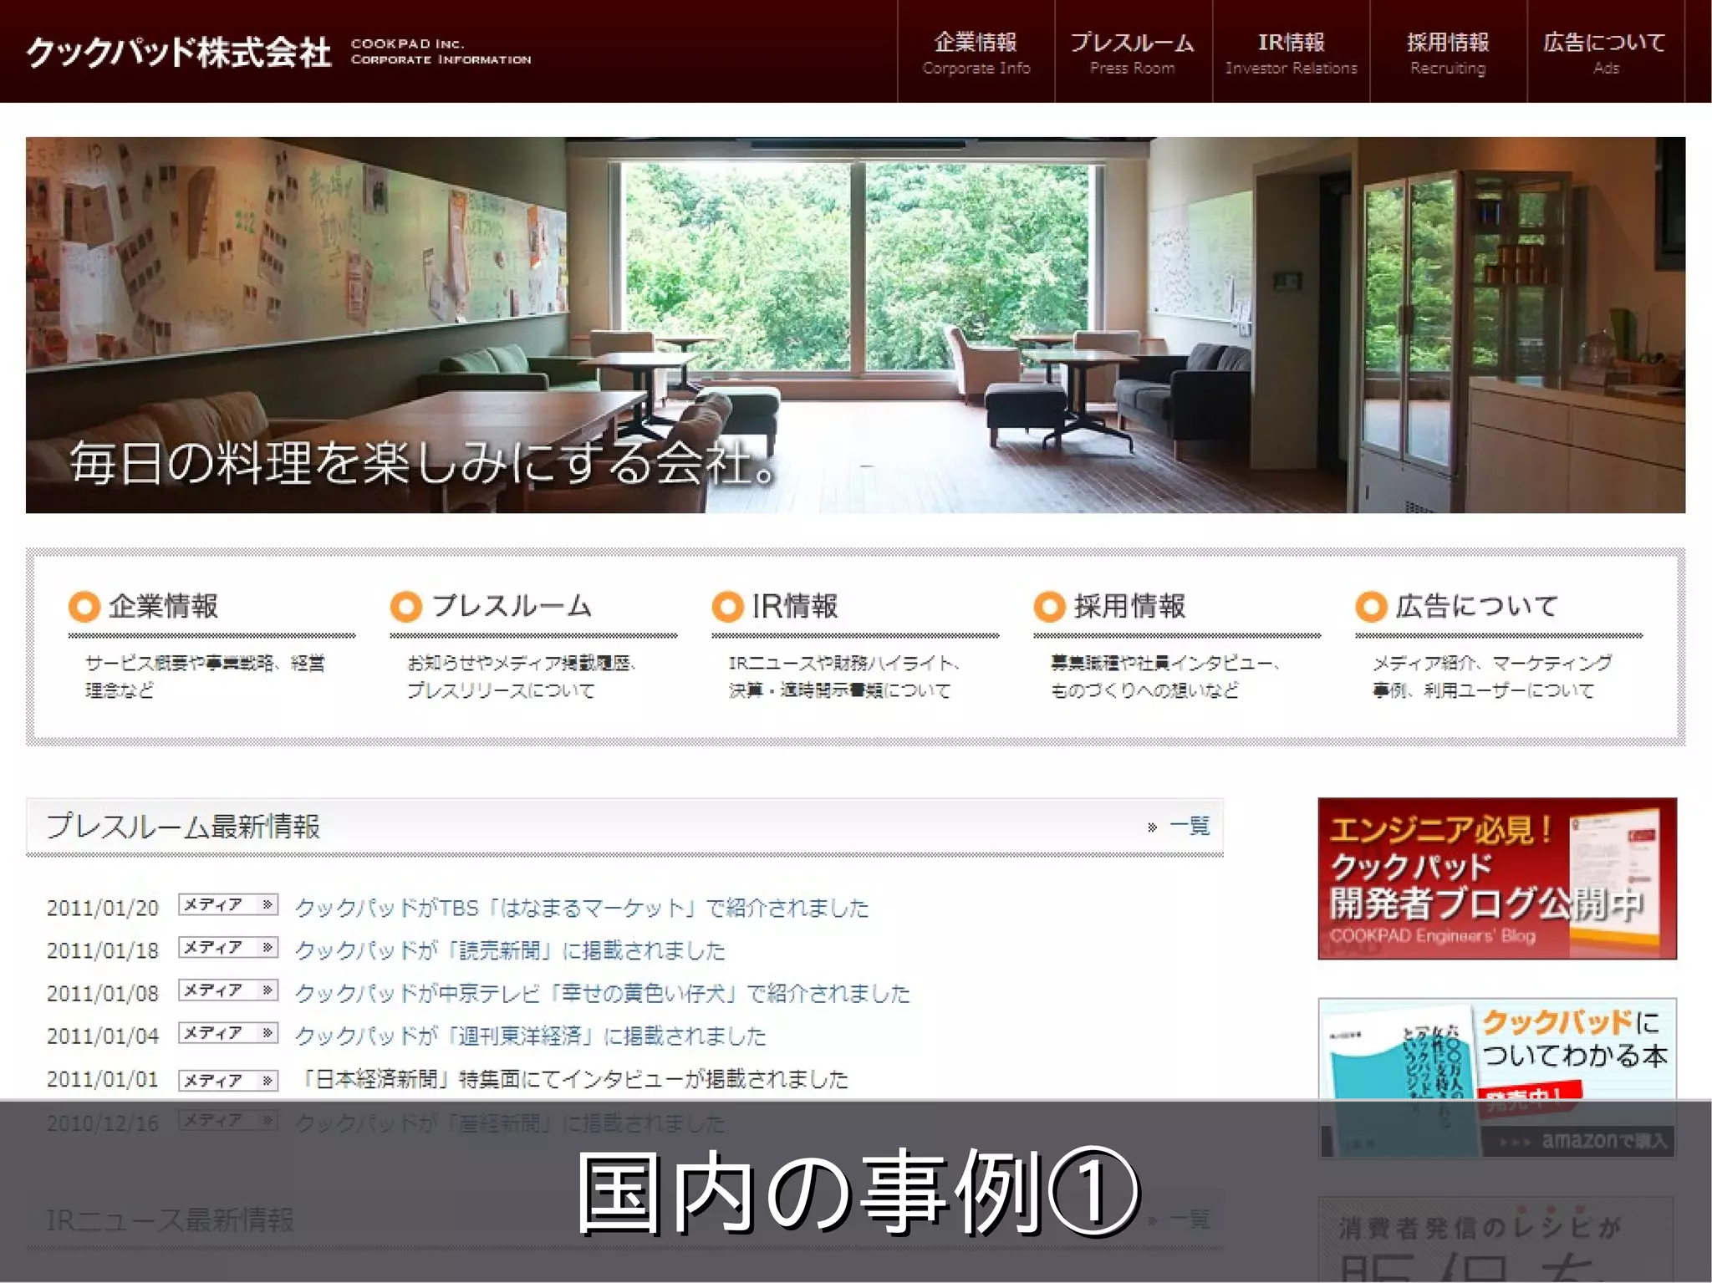Click the orange circle icon beside 広告について heading
The width and height of the screenshot is (1712, 1283).
pyautogui.click(x=1371, y=606)
